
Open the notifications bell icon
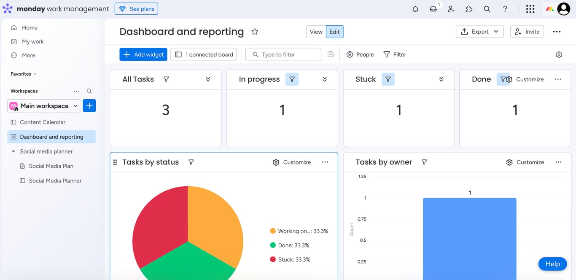tap(415, 9)
